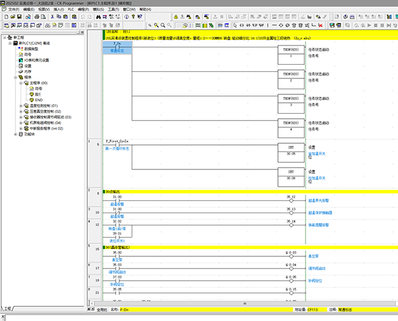Click the Cut scissors icon
Viewport: 398px width, 321px height.
[x=52, y=17]
